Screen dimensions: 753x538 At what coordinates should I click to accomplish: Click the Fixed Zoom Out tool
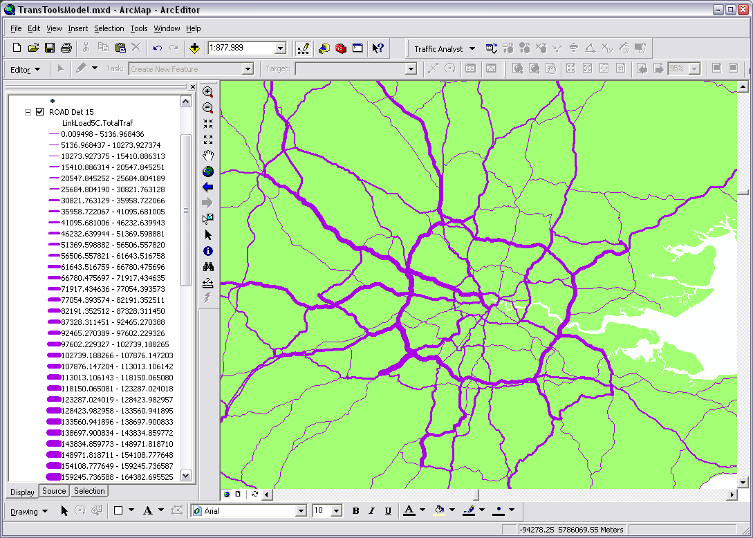pyautogui.click(x=208, y=140)
